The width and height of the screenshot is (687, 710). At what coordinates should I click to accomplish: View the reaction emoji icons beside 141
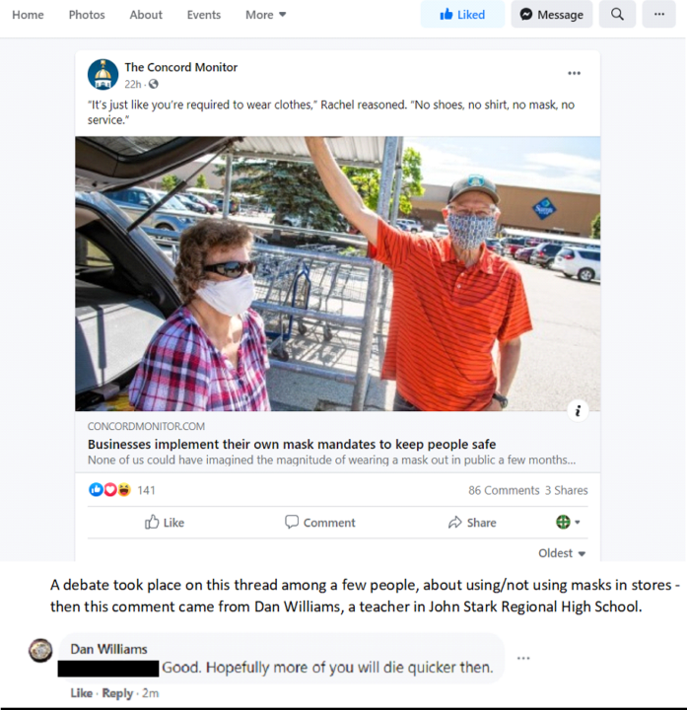click(x=110, y=489)
